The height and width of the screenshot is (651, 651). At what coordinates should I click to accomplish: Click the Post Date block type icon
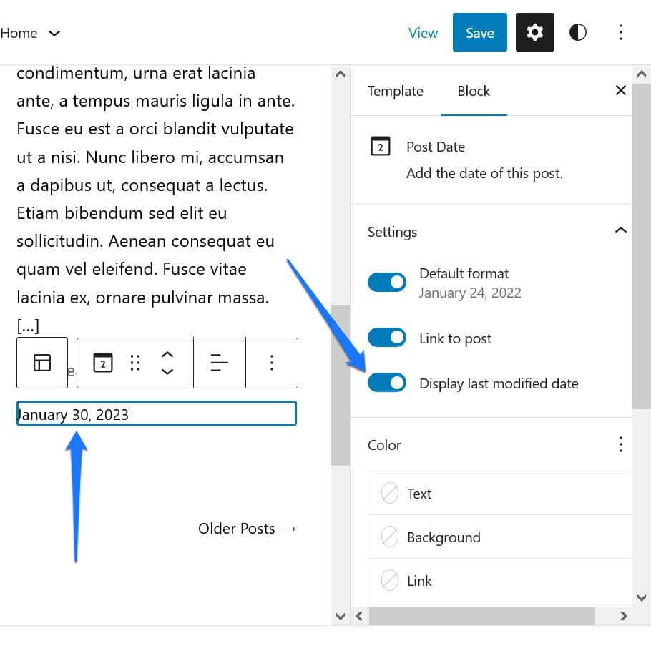(103, 363)
